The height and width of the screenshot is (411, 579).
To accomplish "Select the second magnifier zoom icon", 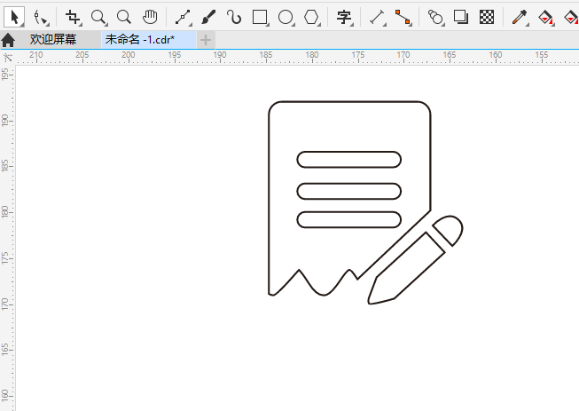I will 124,17.
